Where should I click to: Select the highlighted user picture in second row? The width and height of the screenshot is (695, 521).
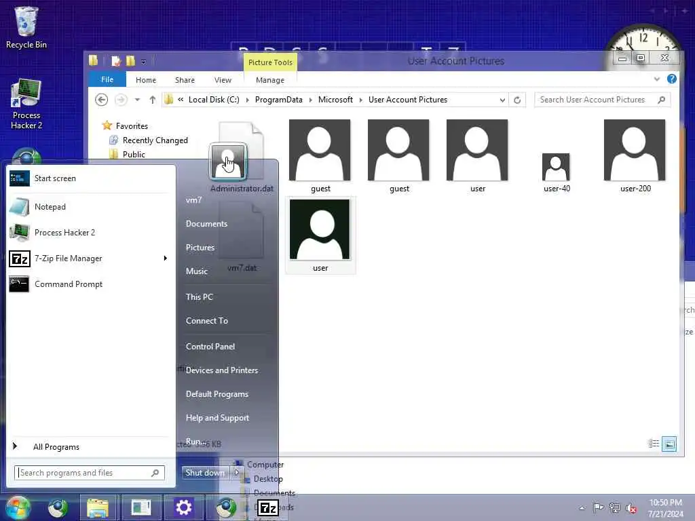point(320,235)
